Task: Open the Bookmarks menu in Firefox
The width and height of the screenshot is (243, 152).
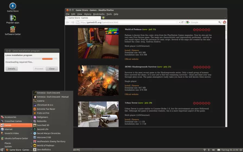Action: pos(99,14)
